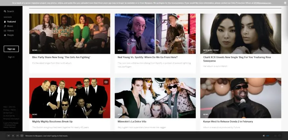Click the previous track button in player
The height and width of the screenshot is (140, 288).
(8, 136)
